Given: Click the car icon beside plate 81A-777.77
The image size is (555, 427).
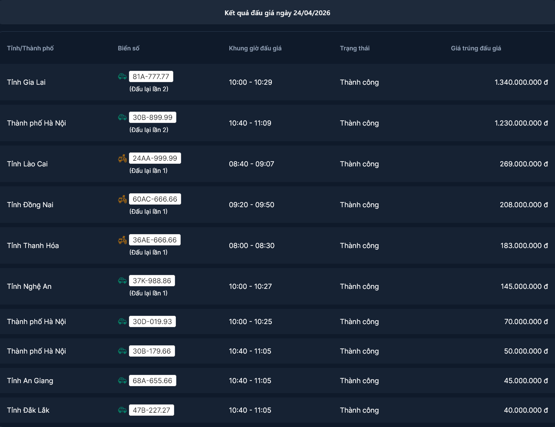Looking at the screenshot, I should pyautogui.click(x=122, y=76).
